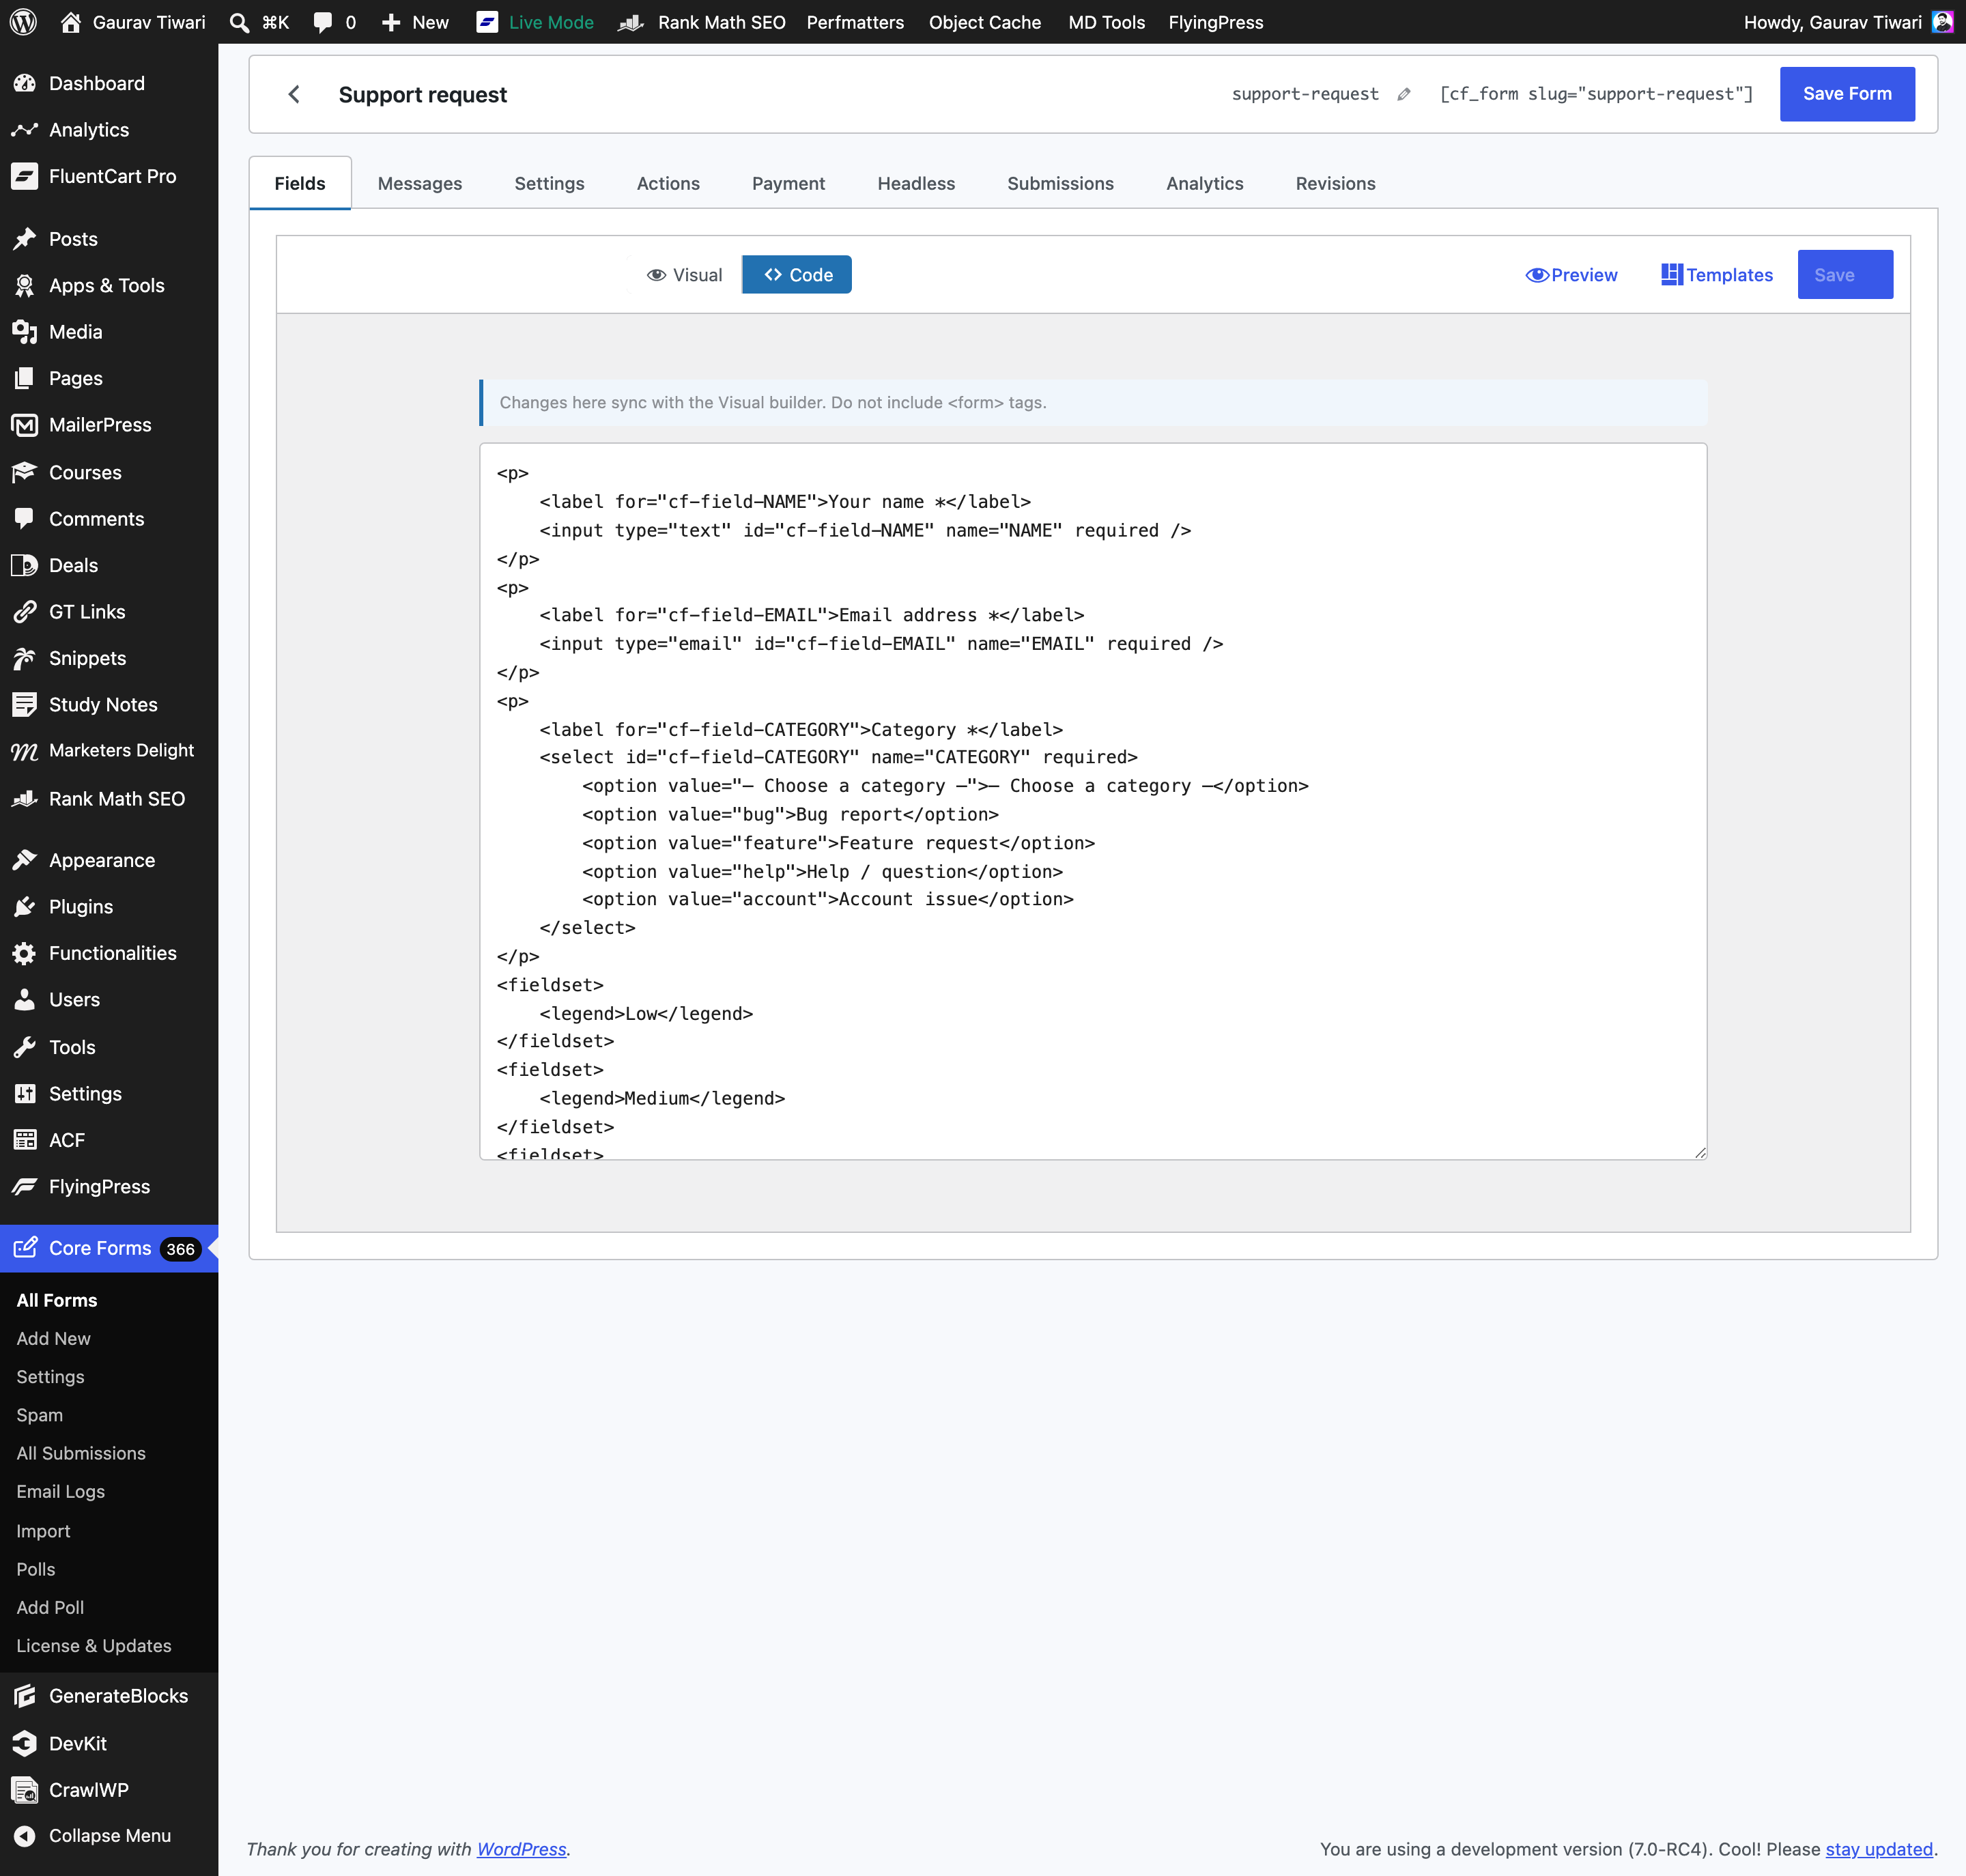Screen dimensions: 1966x1876
Task: Click the MailerPress icon
Action: click(x=25, y=425)
